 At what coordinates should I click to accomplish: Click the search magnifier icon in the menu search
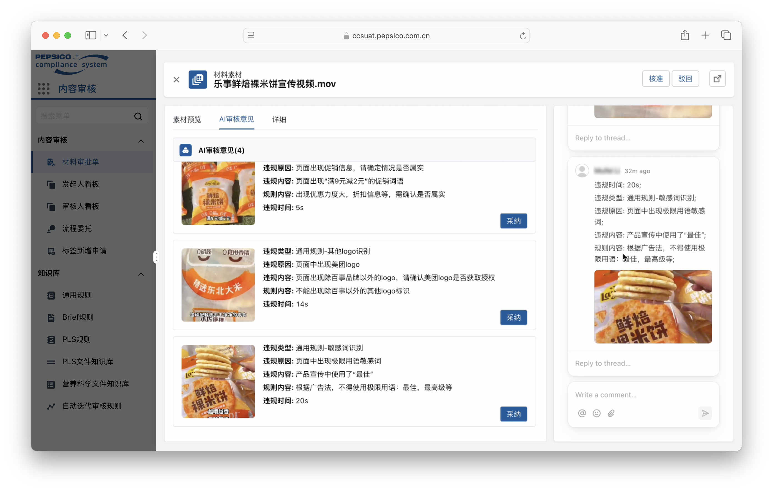pos(138,116)
